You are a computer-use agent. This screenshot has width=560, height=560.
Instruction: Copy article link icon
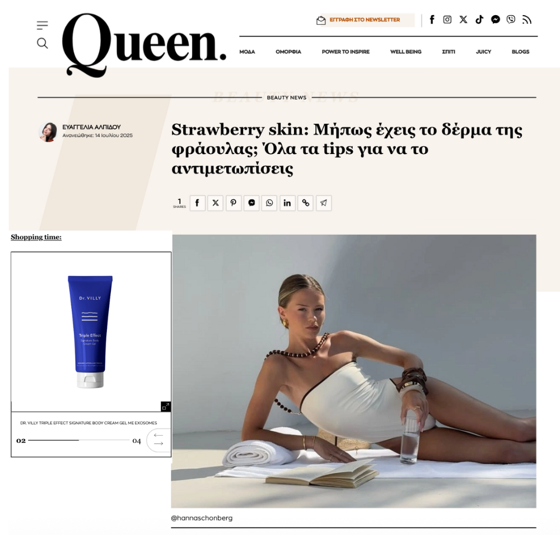coord(305,203)
